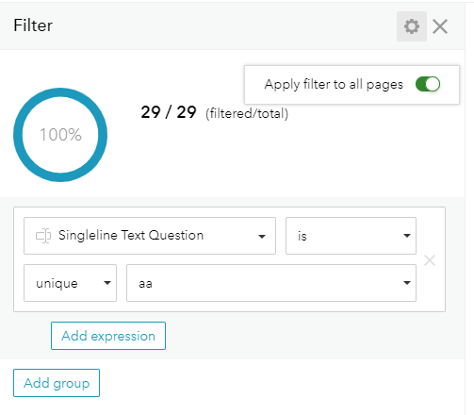The image size is (474, 415).
Task: Click Add expression button
Action: 108,336
